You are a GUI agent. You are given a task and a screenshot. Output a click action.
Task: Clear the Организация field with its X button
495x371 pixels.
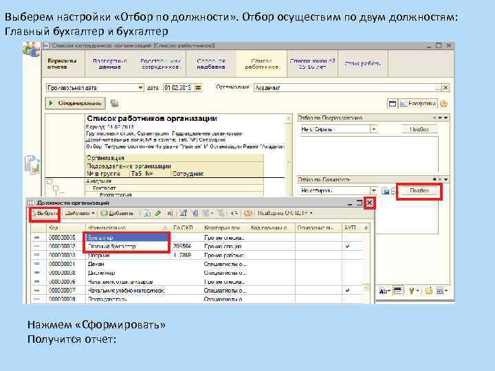click(x=445, y=88)
